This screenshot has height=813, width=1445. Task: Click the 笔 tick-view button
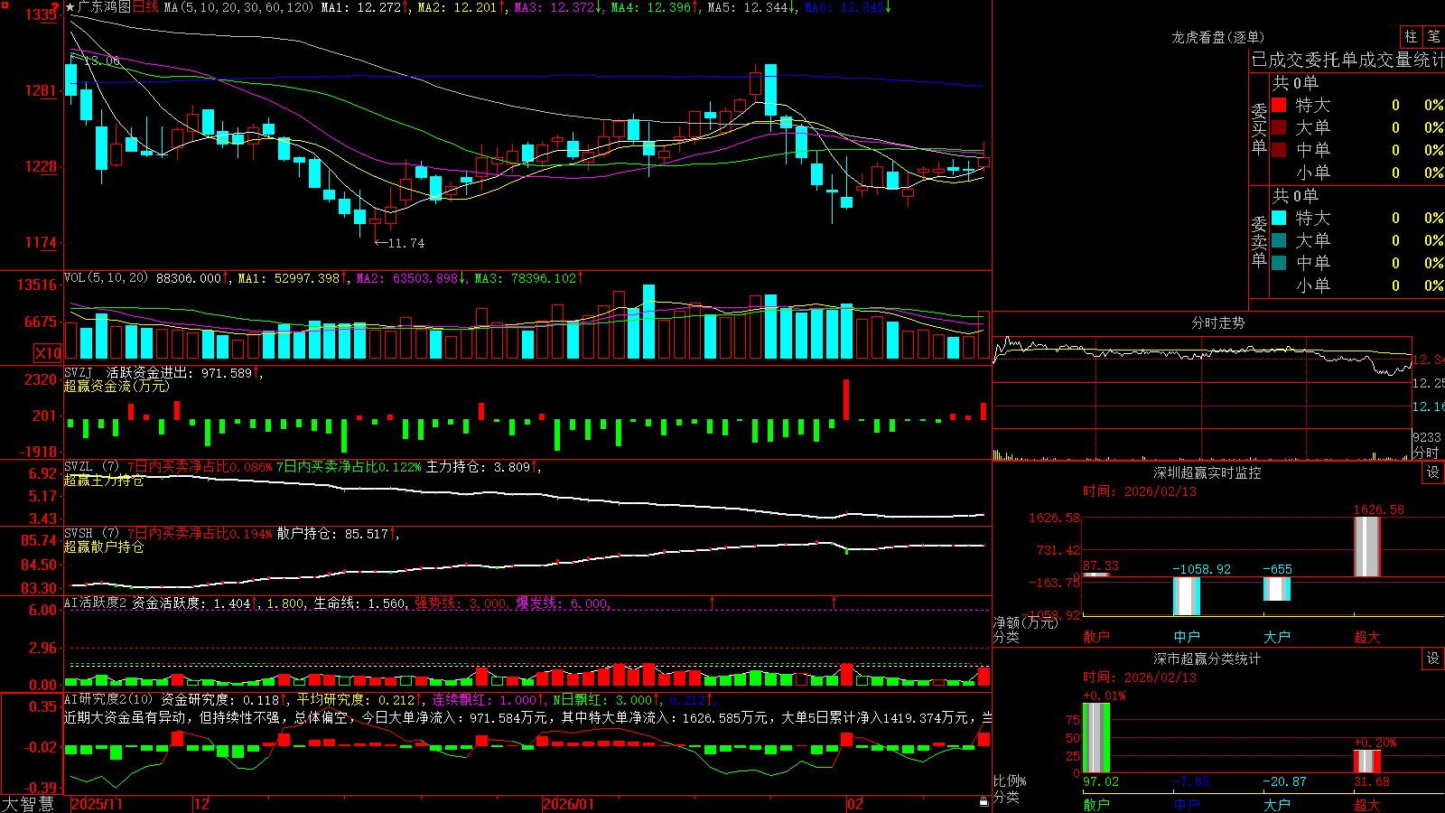(x=1433, y=36)
